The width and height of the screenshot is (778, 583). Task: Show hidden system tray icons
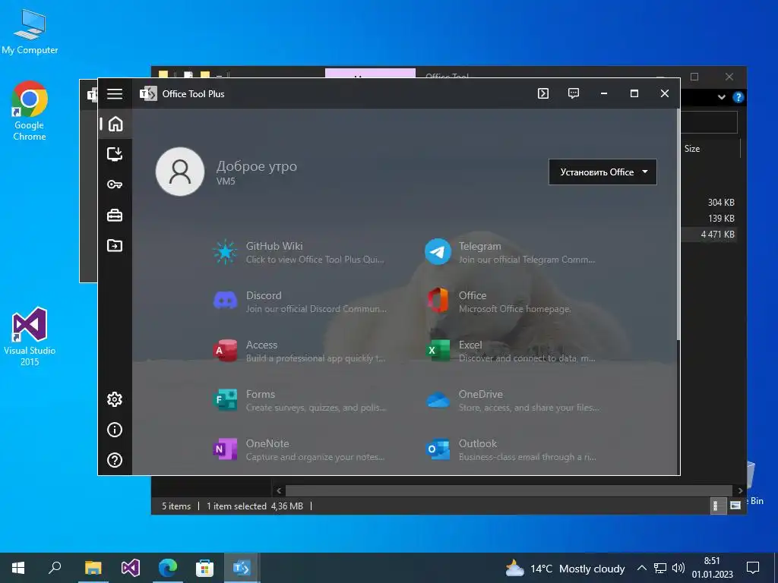click(641, 568)
